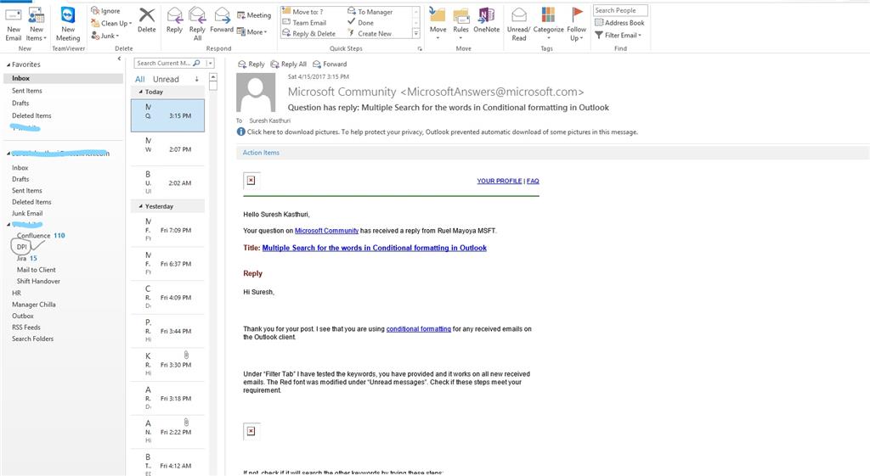The height and width of the screenshot is (476, 870).
Task: Open Favorites Deleted Items folder
Action: coord(31,115)
